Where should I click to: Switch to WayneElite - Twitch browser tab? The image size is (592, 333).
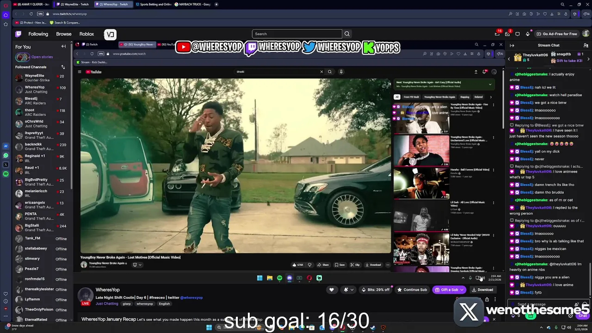coord(73,4)
